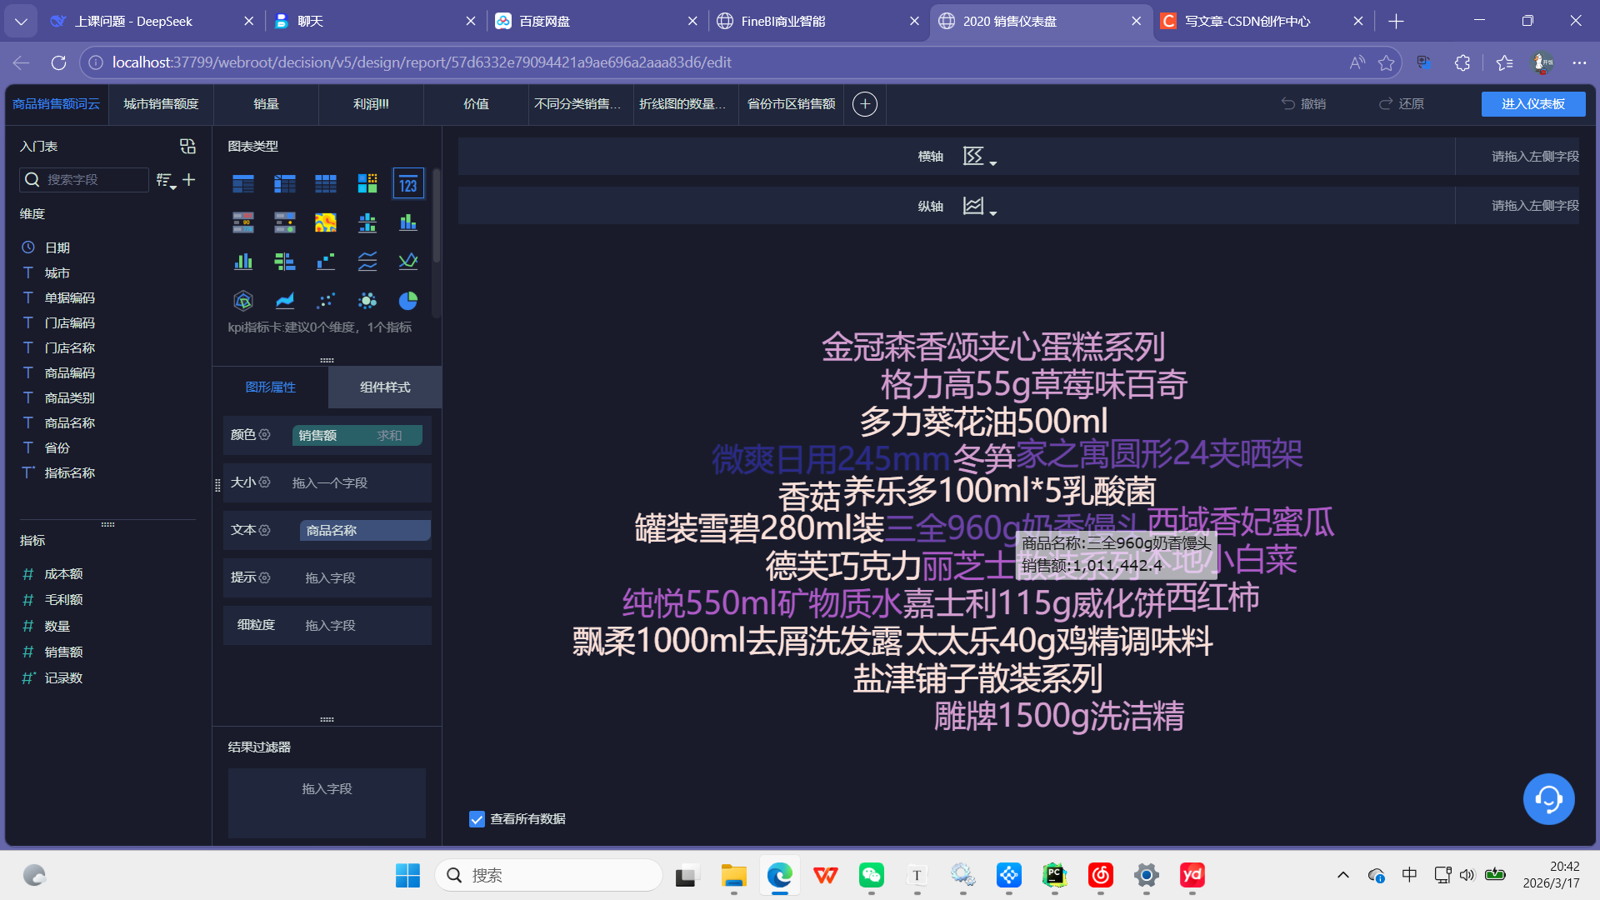This screenshot has width=1600, height=900.
Task: Open the 城市销售额度 component tab
Action: pos(161,104)
